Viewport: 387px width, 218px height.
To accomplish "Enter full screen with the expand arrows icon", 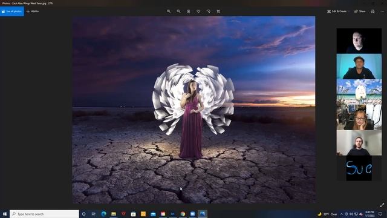I will point(382,205).
